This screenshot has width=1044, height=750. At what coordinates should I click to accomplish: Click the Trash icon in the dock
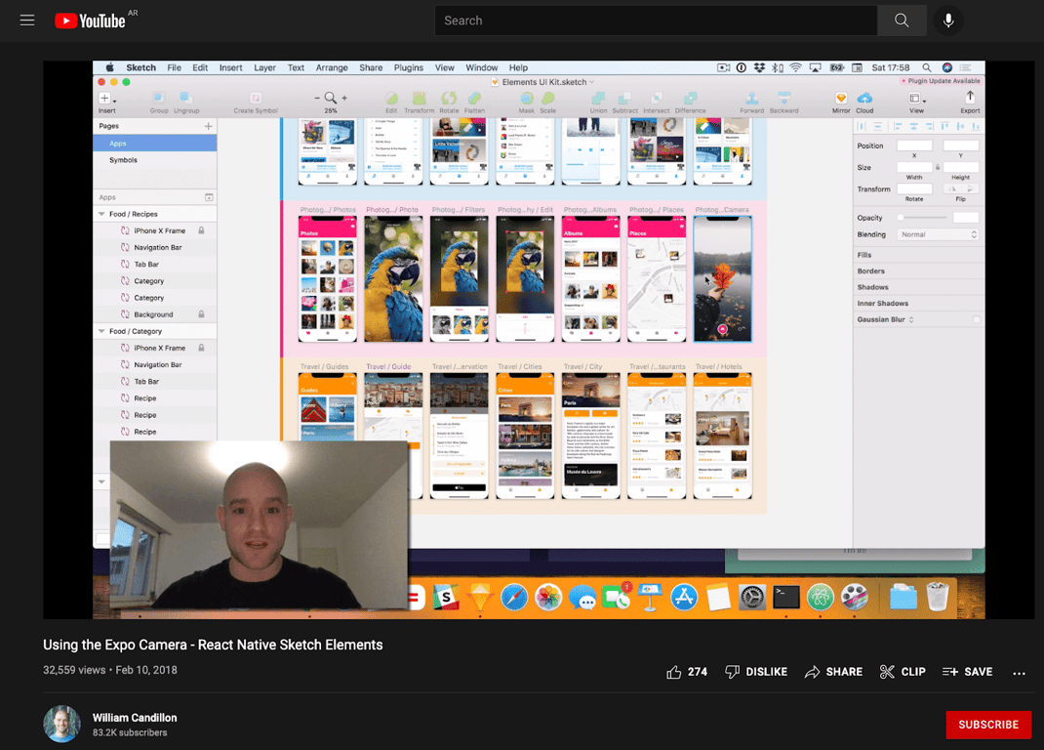(x=937, y=597)
